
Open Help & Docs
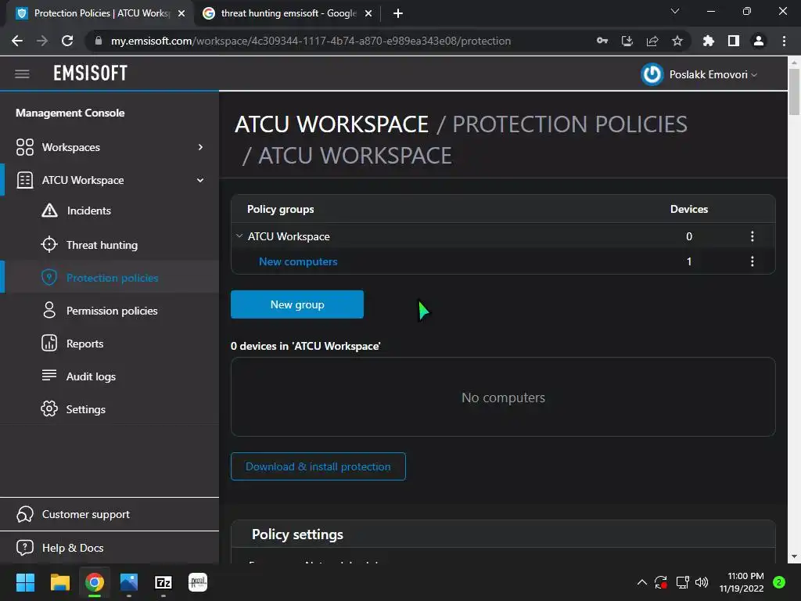point(73,548)
